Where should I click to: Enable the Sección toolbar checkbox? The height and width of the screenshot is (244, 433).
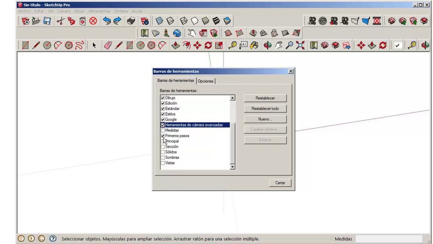pos(163,147)
